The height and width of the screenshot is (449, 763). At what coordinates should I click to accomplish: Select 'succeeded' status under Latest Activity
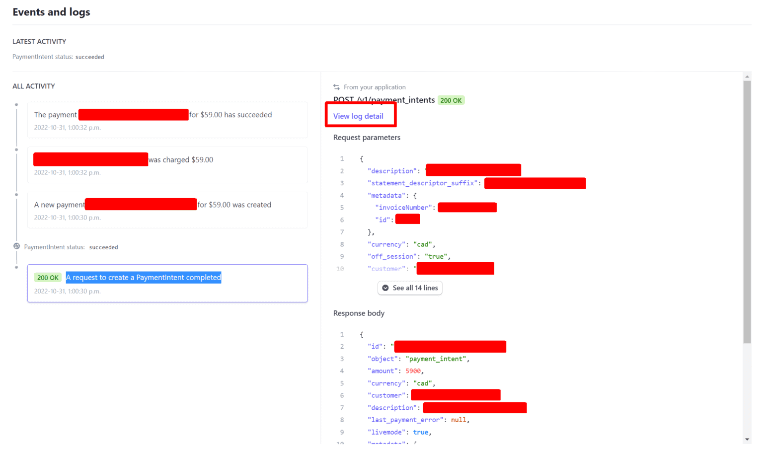[89, 57]
